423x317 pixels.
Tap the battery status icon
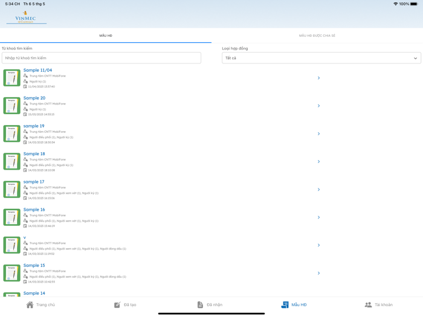coord(414,4)
